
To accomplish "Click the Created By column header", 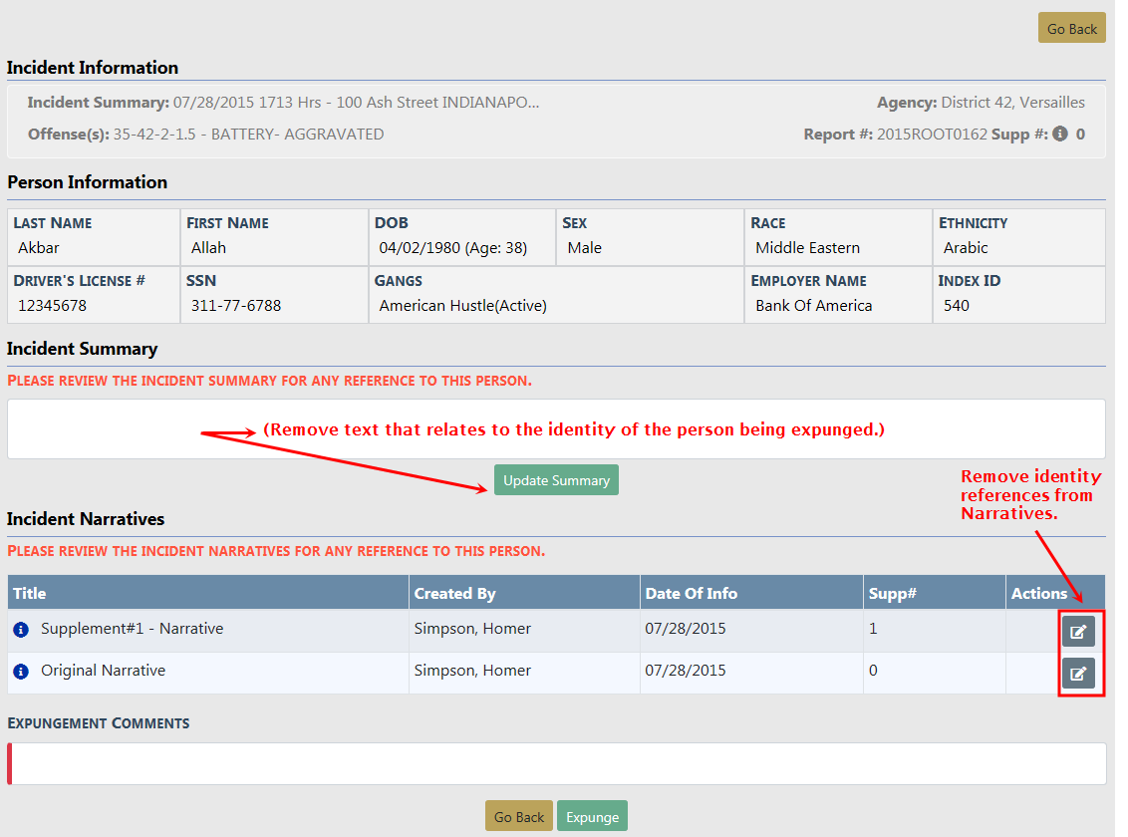I will pyautogui.click(x=454, y=593).
